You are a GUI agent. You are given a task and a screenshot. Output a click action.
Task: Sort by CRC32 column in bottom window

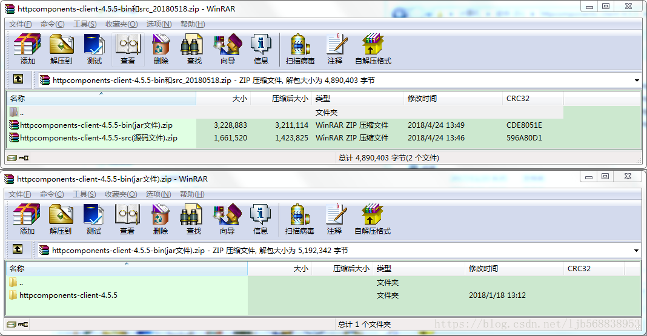pyautogui.click(x=594, y=269)
